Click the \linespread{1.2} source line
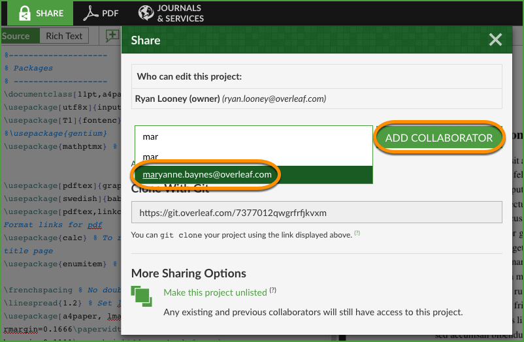This screenshot has width=524, height=342. point(62,303)
